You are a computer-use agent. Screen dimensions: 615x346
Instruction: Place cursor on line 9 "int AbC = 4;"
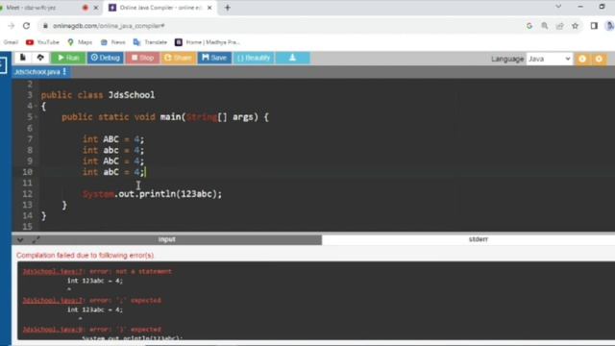pos(113,161)
